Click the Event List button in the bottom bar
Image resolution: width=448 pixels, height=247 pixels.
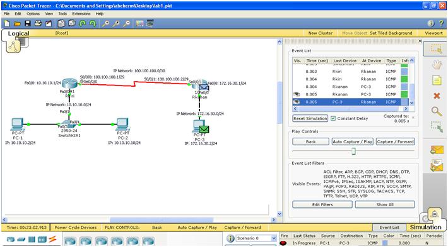click(x=389, y=228)
